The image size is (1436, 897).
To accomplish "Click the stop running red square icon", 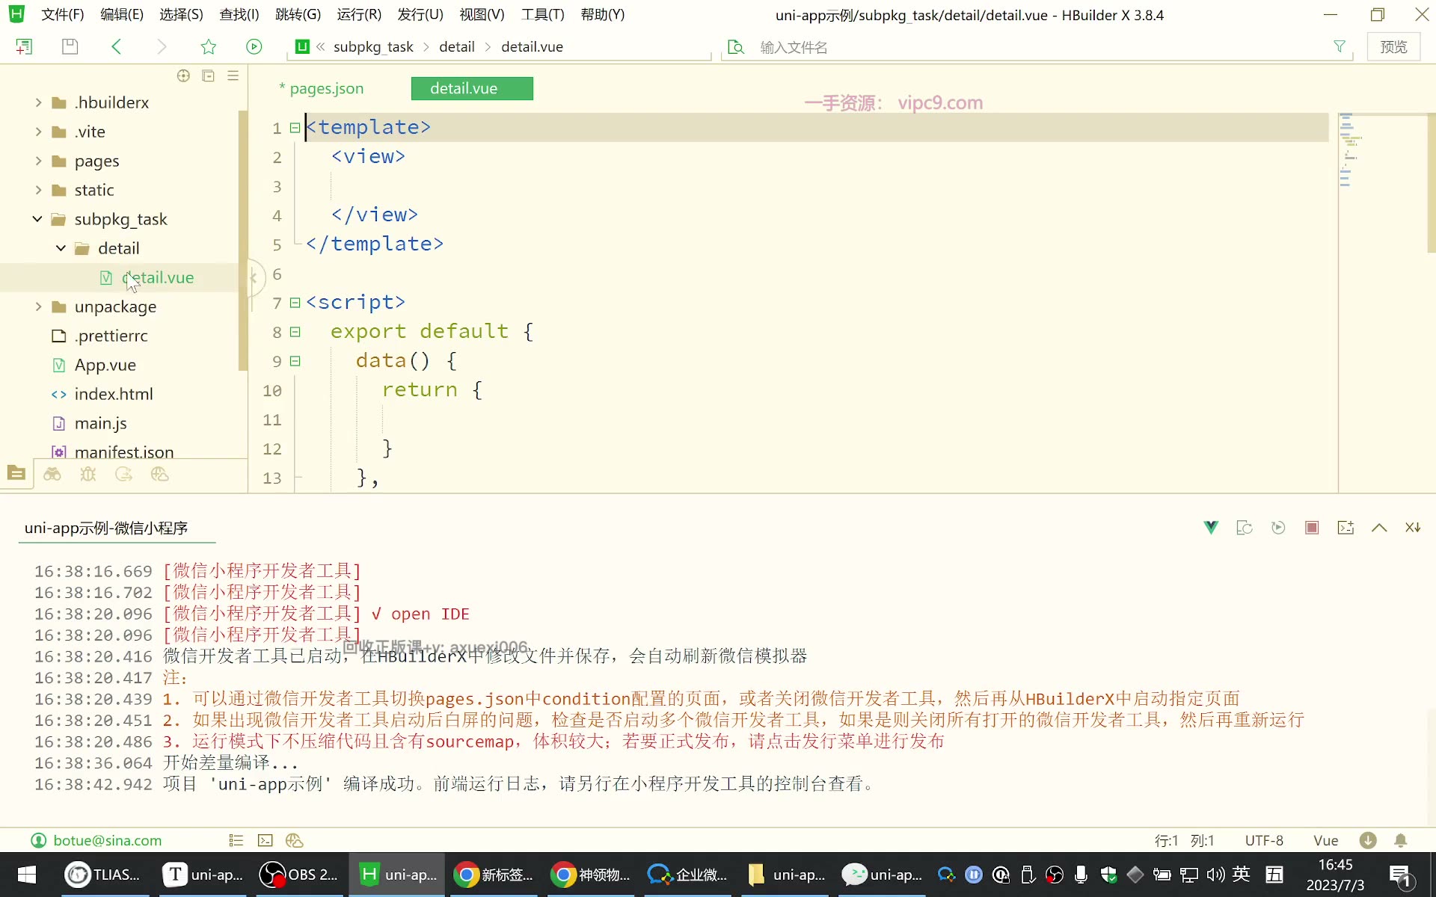I will pyautogui.click(x=1312, y=528).
